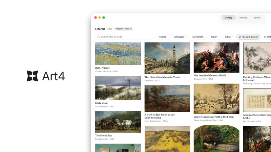Open the 'Rain, Auvers' painting thumbnail
The image size is (271, 152).
(x=118, y=54)
